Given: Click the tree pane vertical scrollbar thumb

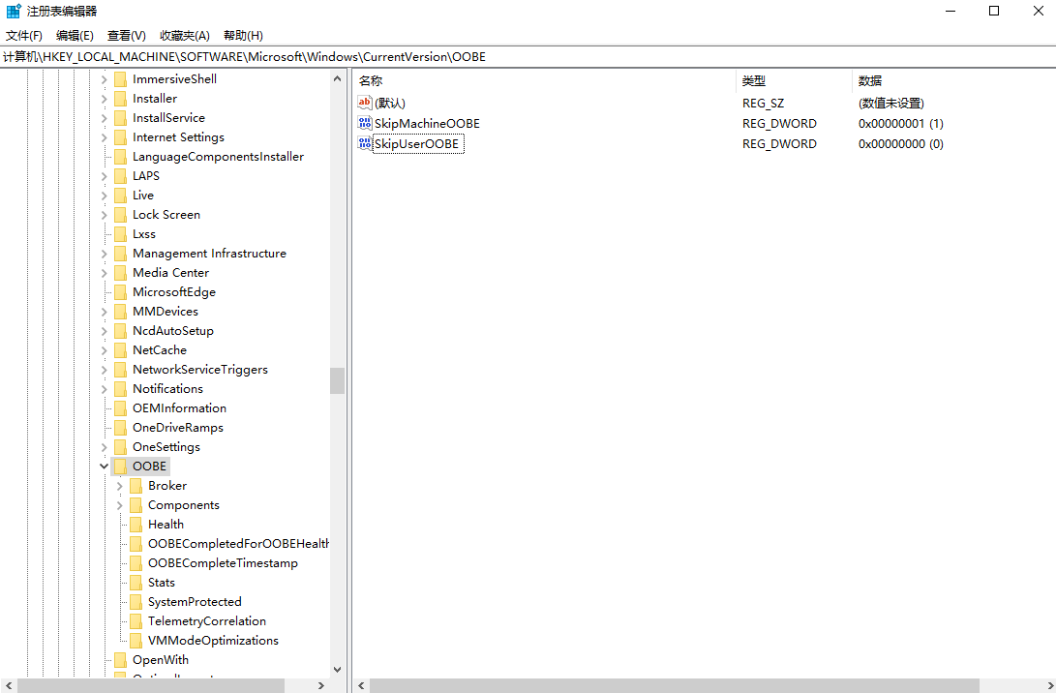Looking at the screenshot, I should [x=337, y=380].
